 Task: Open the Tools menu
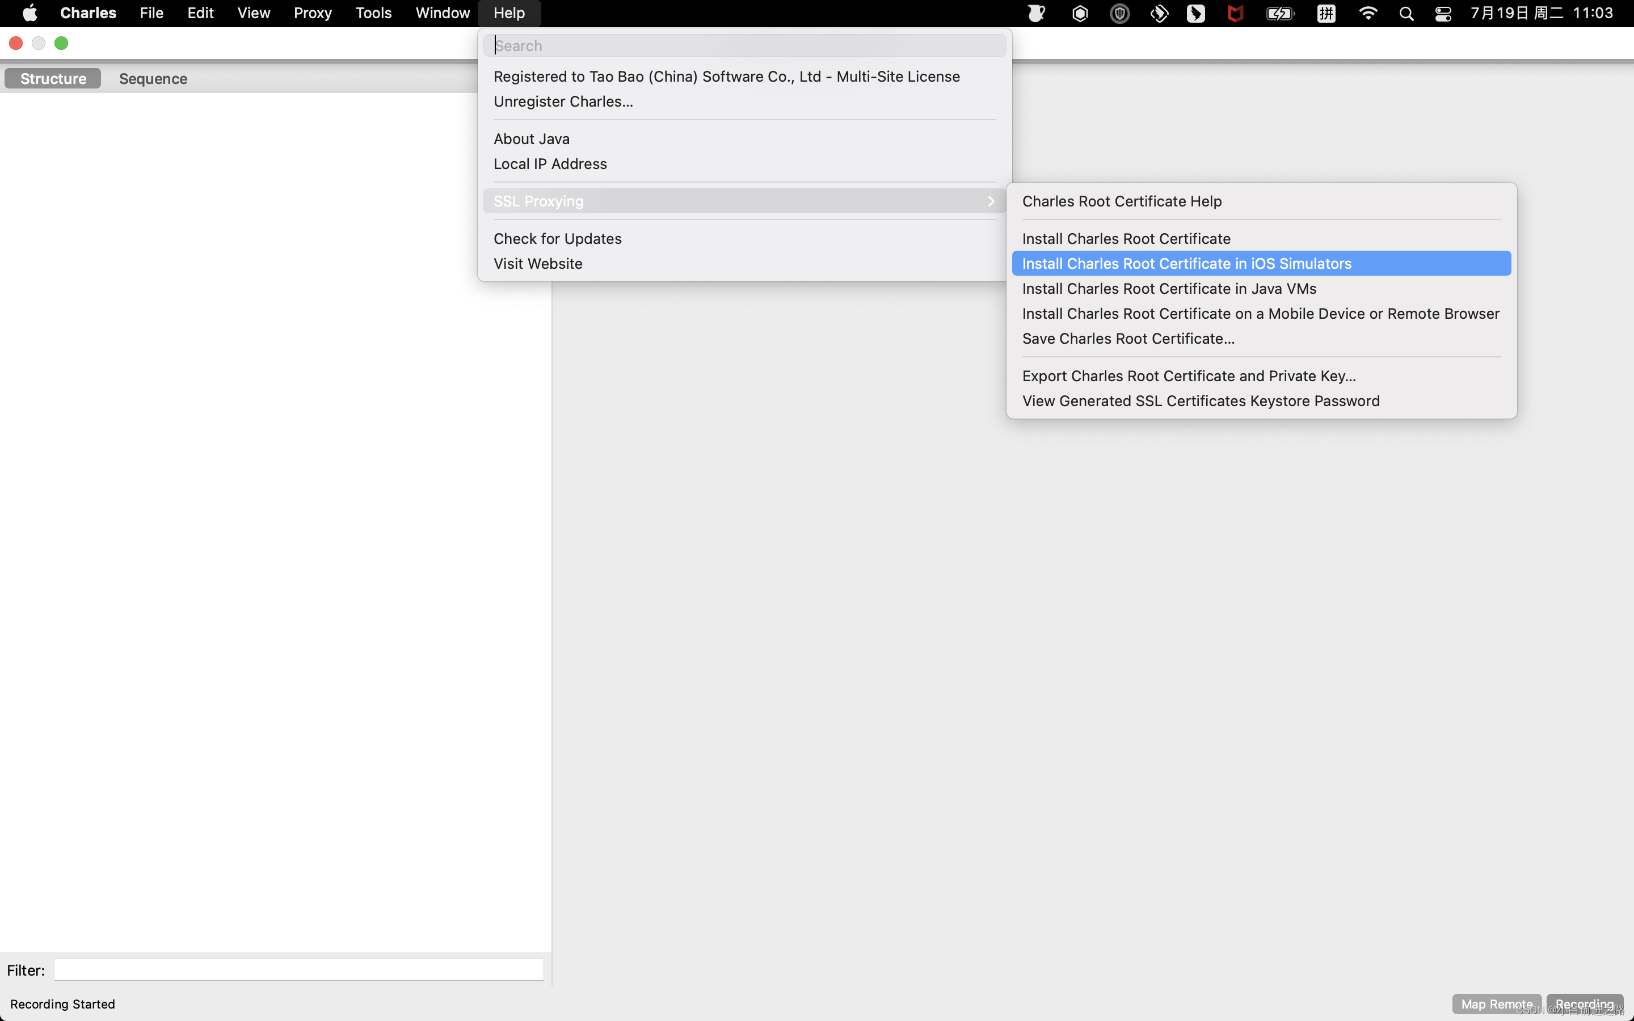[373, 13]
